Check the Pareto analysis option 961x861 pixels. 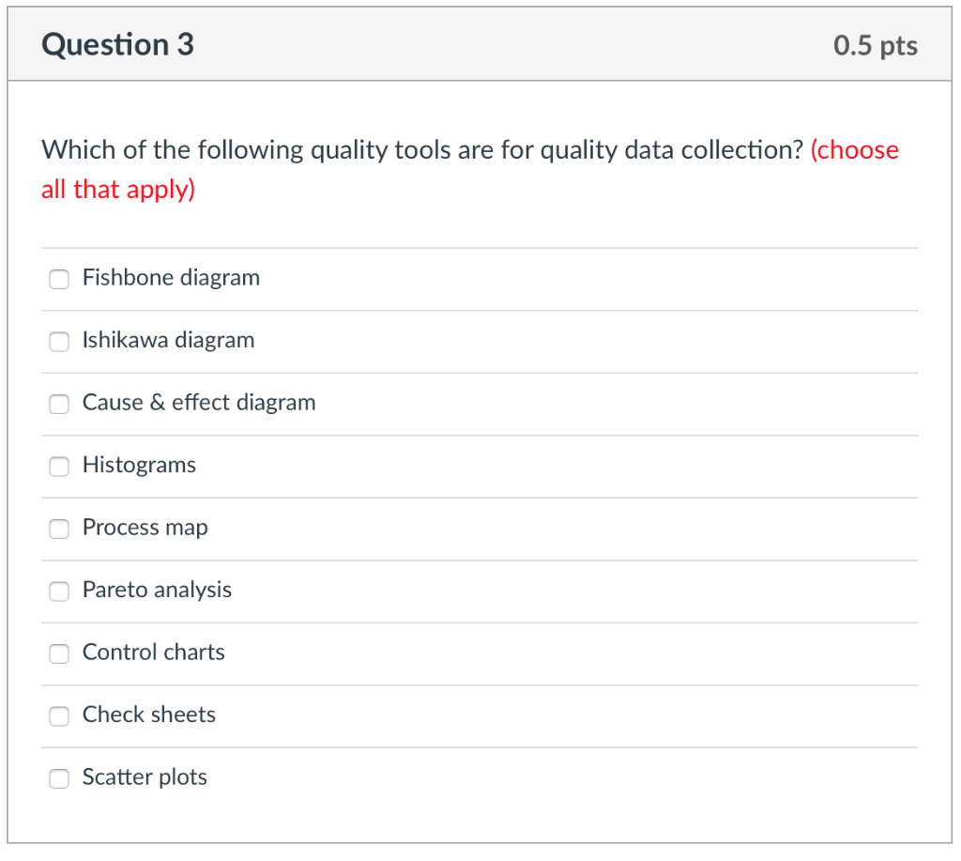click(59, 592)
